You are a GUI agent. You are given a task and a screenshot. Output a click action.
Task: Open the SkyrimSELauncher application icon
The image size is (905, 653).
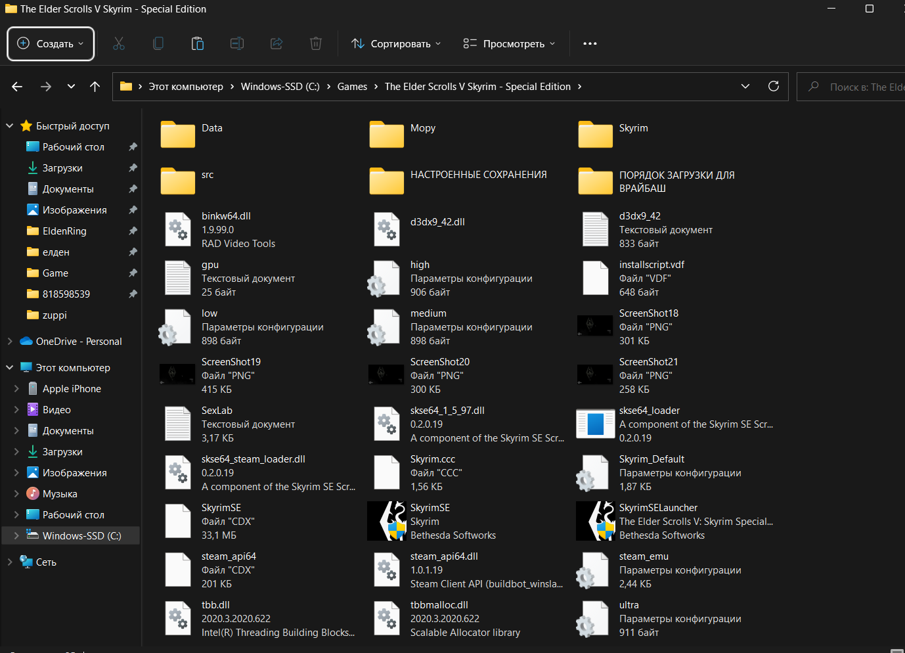coord(595,521)
